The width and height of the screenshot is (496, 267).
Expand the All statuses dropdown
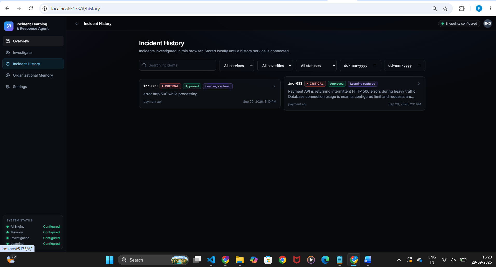point(316,65)
